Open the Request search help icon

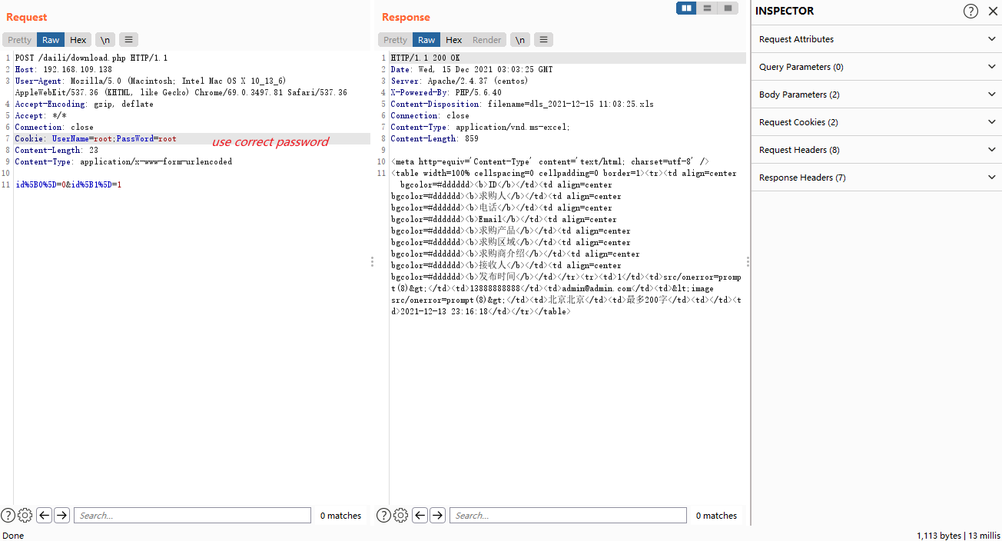click(8, 516)
